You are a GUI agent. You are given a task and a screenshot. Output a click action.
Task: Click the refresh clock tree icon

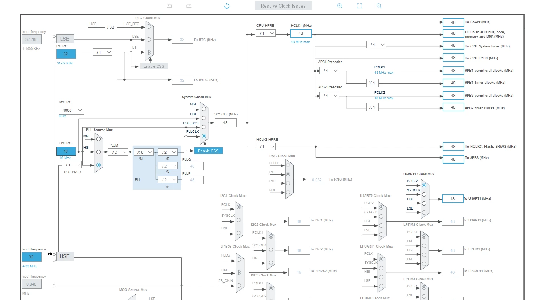(x=227, y=6)
